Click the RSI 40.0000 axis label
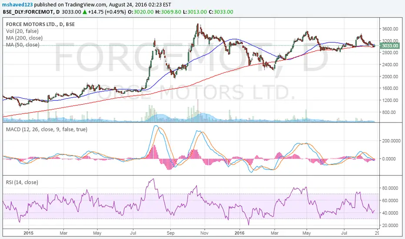 (390, 213)
